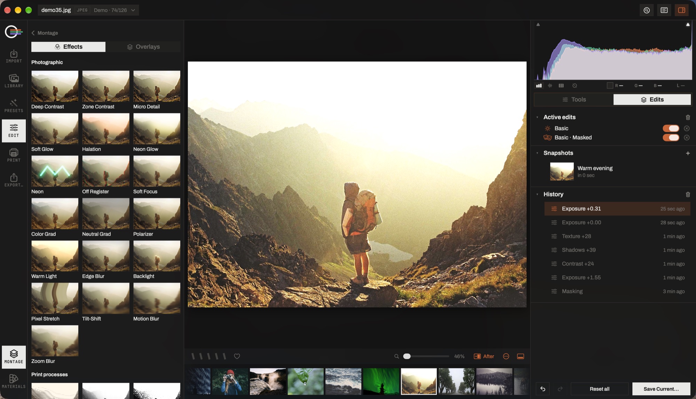The width and height of the screenshot is (696, 399).
Task: Collapse the History section
Action: (537, 194)
